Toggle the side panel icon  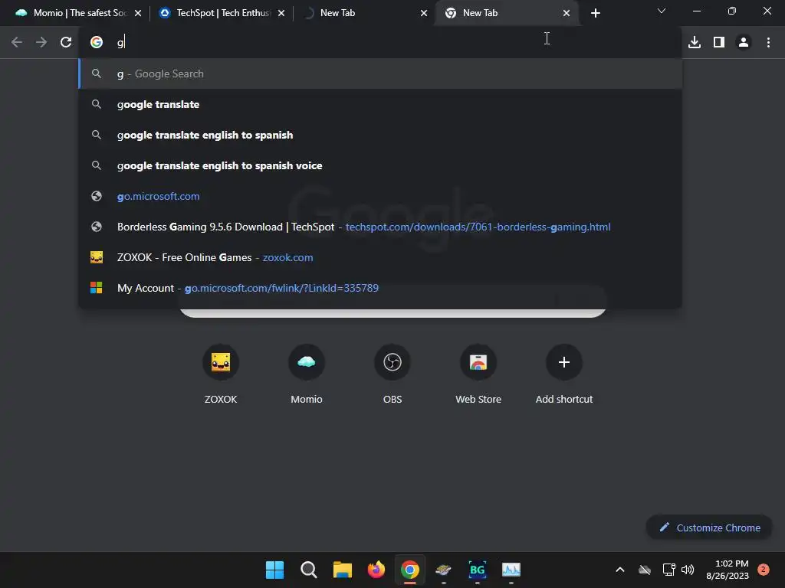pos(719,43)
